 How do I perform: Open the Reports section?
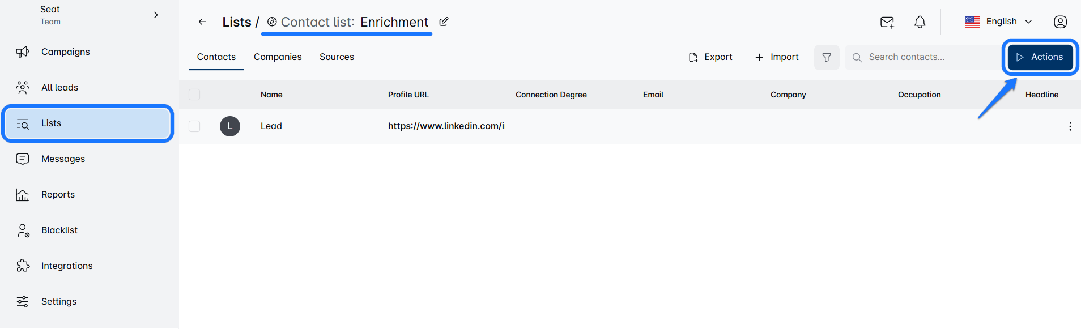58,194
